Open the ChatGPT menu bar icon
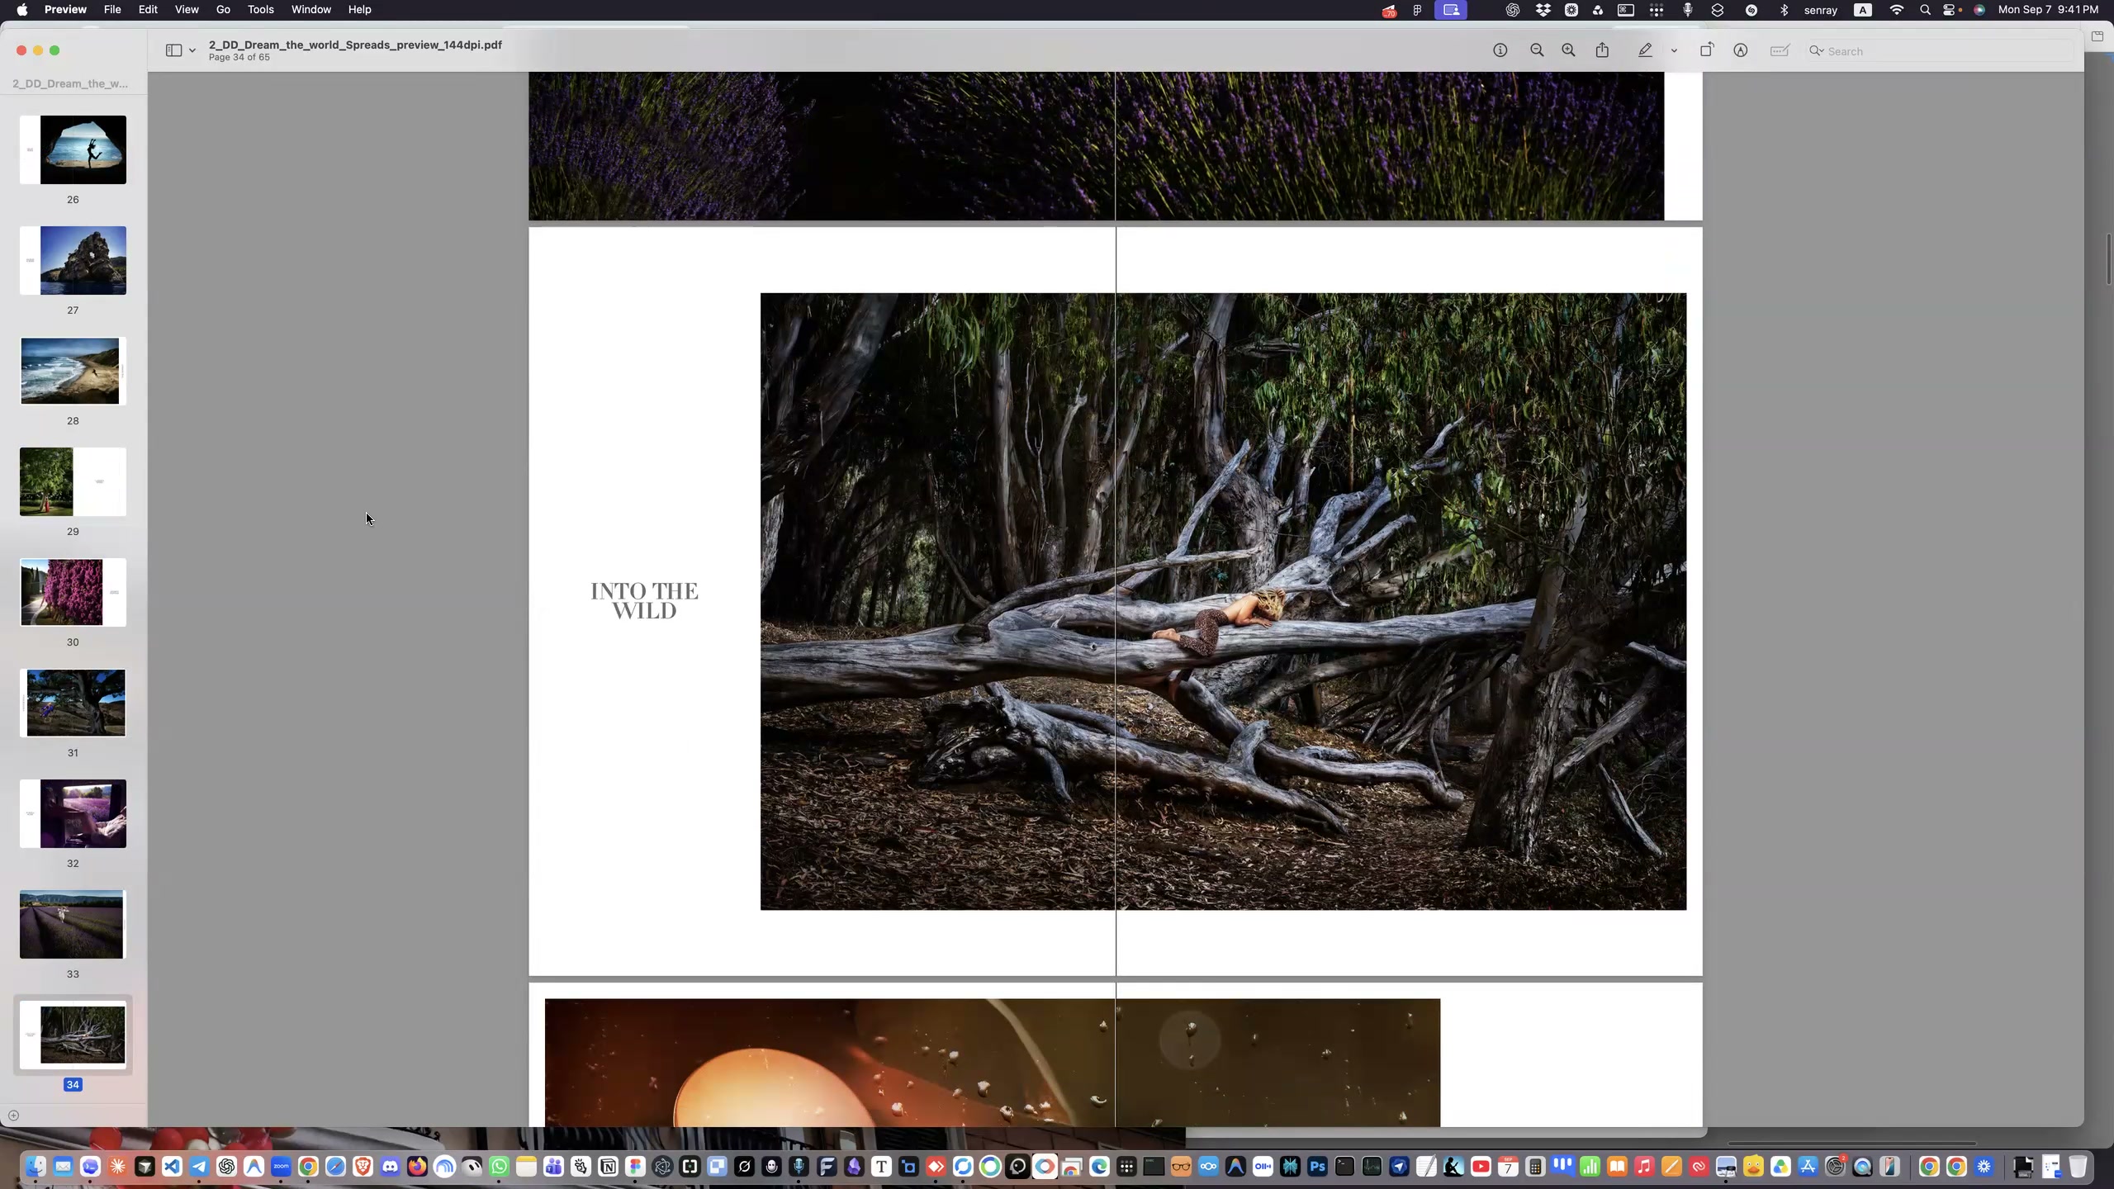Viewport: 2114px width, 1189px height. [x=1512, y=10]
